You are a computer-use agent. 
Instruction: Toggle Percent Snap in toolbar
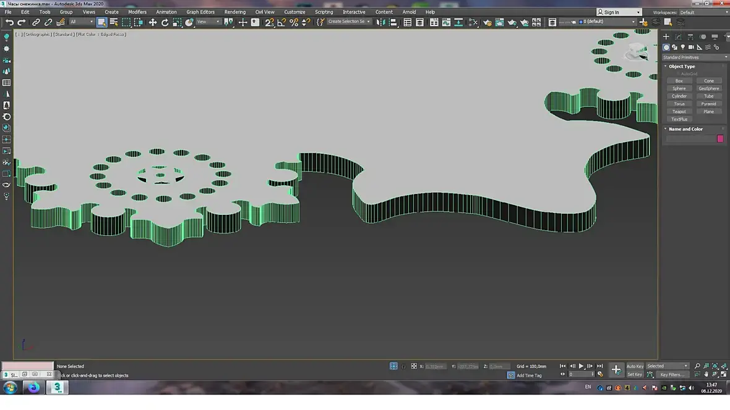point(294,22)
